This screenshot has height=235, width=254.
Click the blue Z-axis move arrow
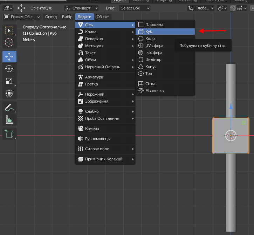click(x=231, y=106)
